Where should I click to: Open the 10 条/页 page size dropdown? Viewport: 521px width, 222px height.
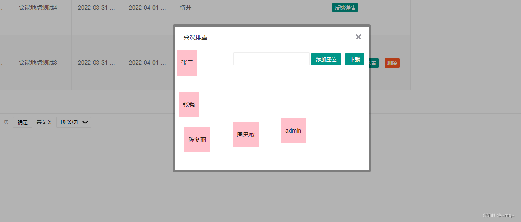[74, 122]
